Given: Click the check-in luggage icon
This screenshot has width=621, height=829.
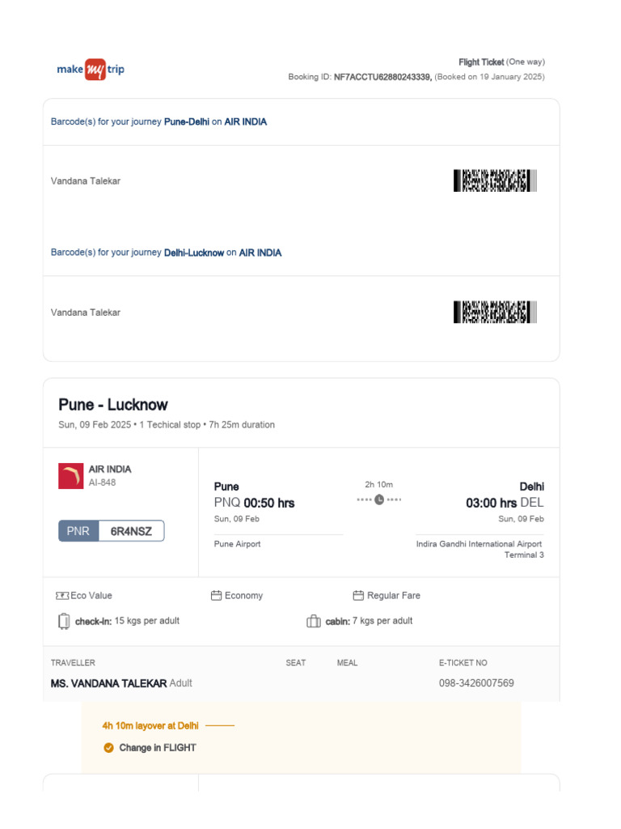Looking at the screenshot, I should [64, 621].
